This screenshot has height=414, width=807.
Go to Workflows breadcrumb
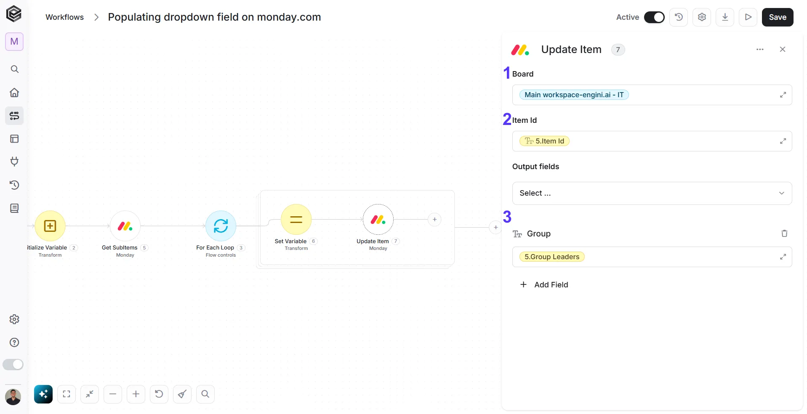point(64,17)
